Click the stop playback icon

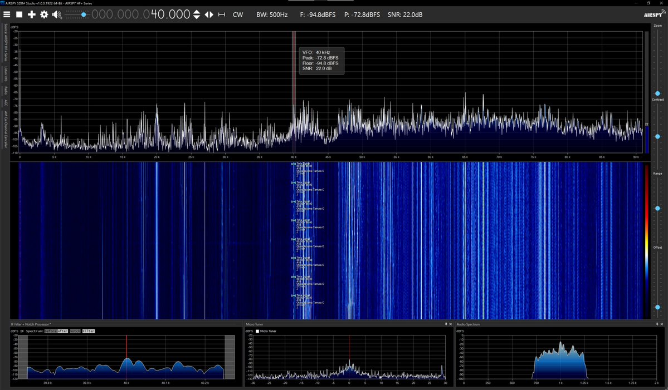(19, 14)
